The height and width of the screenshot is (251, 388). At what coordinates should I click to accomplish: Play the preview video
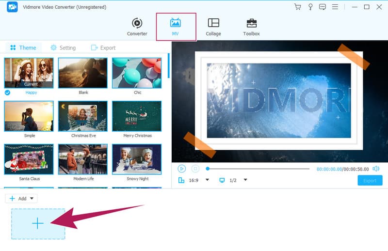[181, 169]
